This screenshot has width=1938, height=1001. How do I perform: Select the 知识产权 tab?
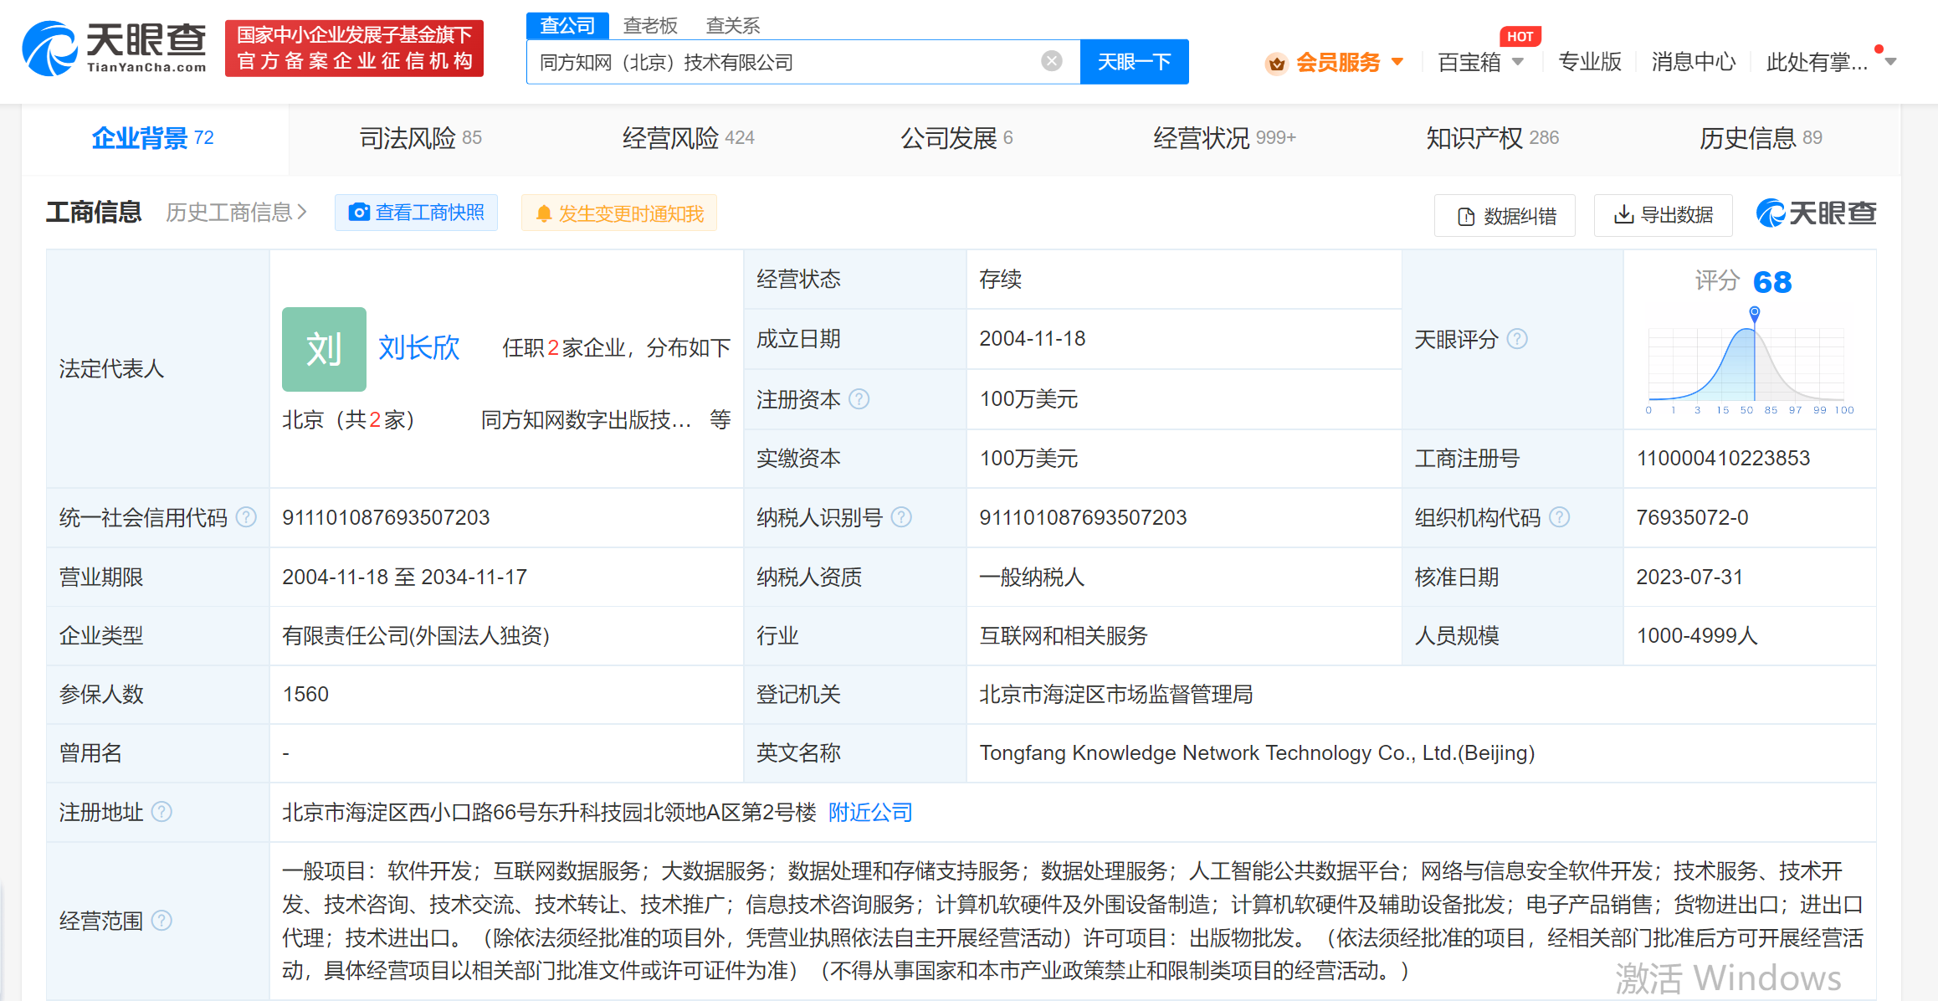coord(1492,138)
